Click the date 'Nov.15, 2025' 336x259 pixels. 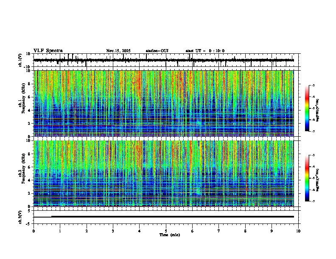pos(118,51)
